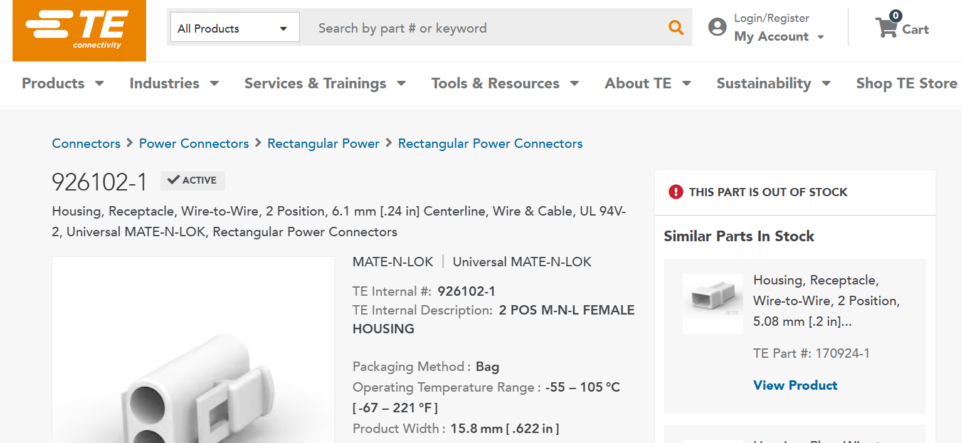The height and width of the screenshot is (443, 962).
Task: Click the ACTIVE status checkmark badge
Action: 193,180
